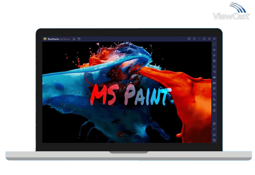The width and height of the screenshot is (255, 175).
Task: Take a screenshot with sidebar capture icon
Action: 214,88
